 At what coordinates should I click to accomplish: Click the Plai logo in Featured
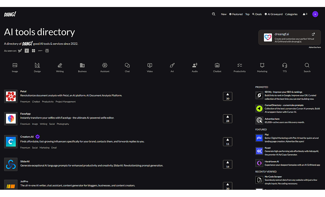(x=259, y=138)
